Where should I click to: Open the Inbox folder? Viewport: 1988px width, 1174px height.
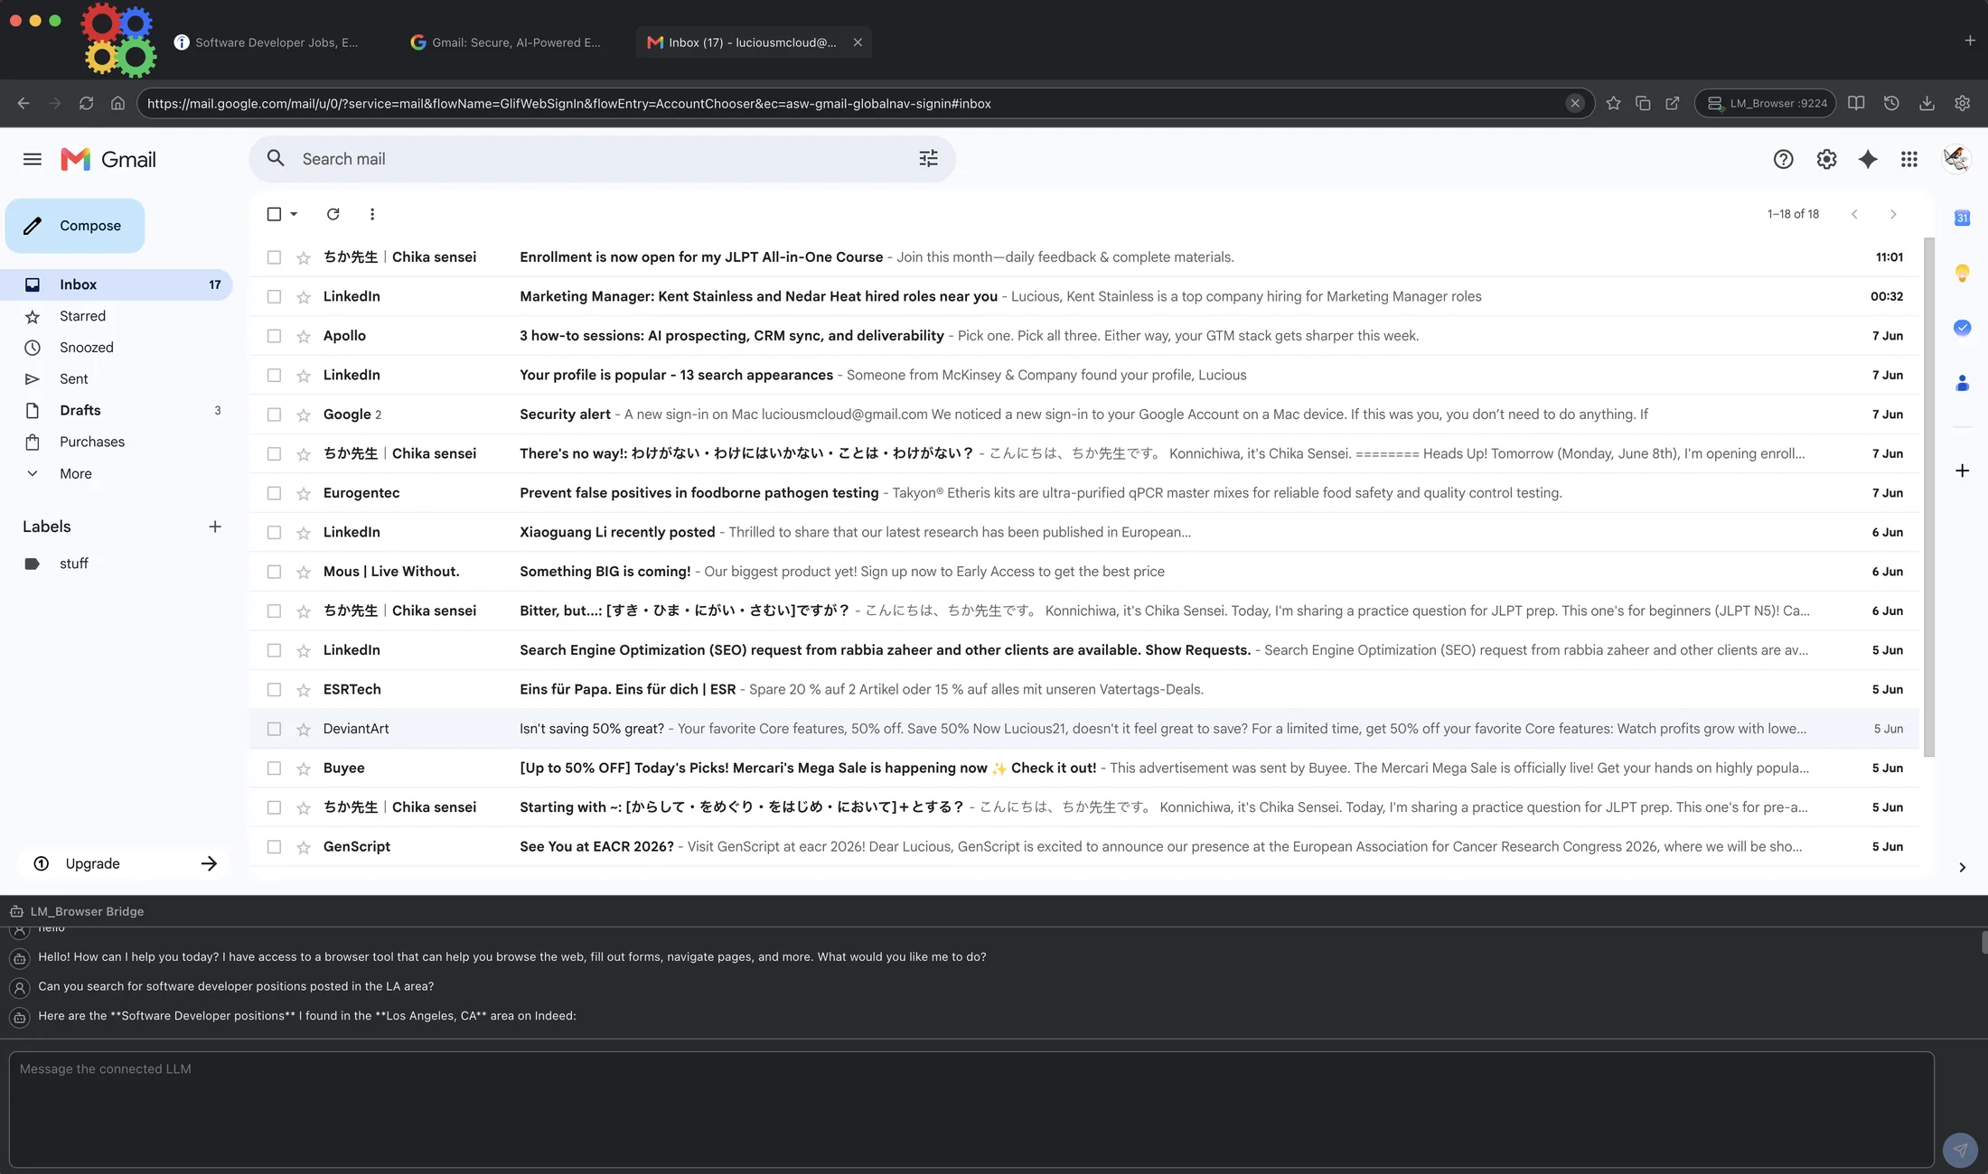tap(117, 284)
